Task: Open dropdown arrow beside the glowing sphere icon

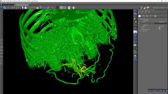Action: (141, 16)
